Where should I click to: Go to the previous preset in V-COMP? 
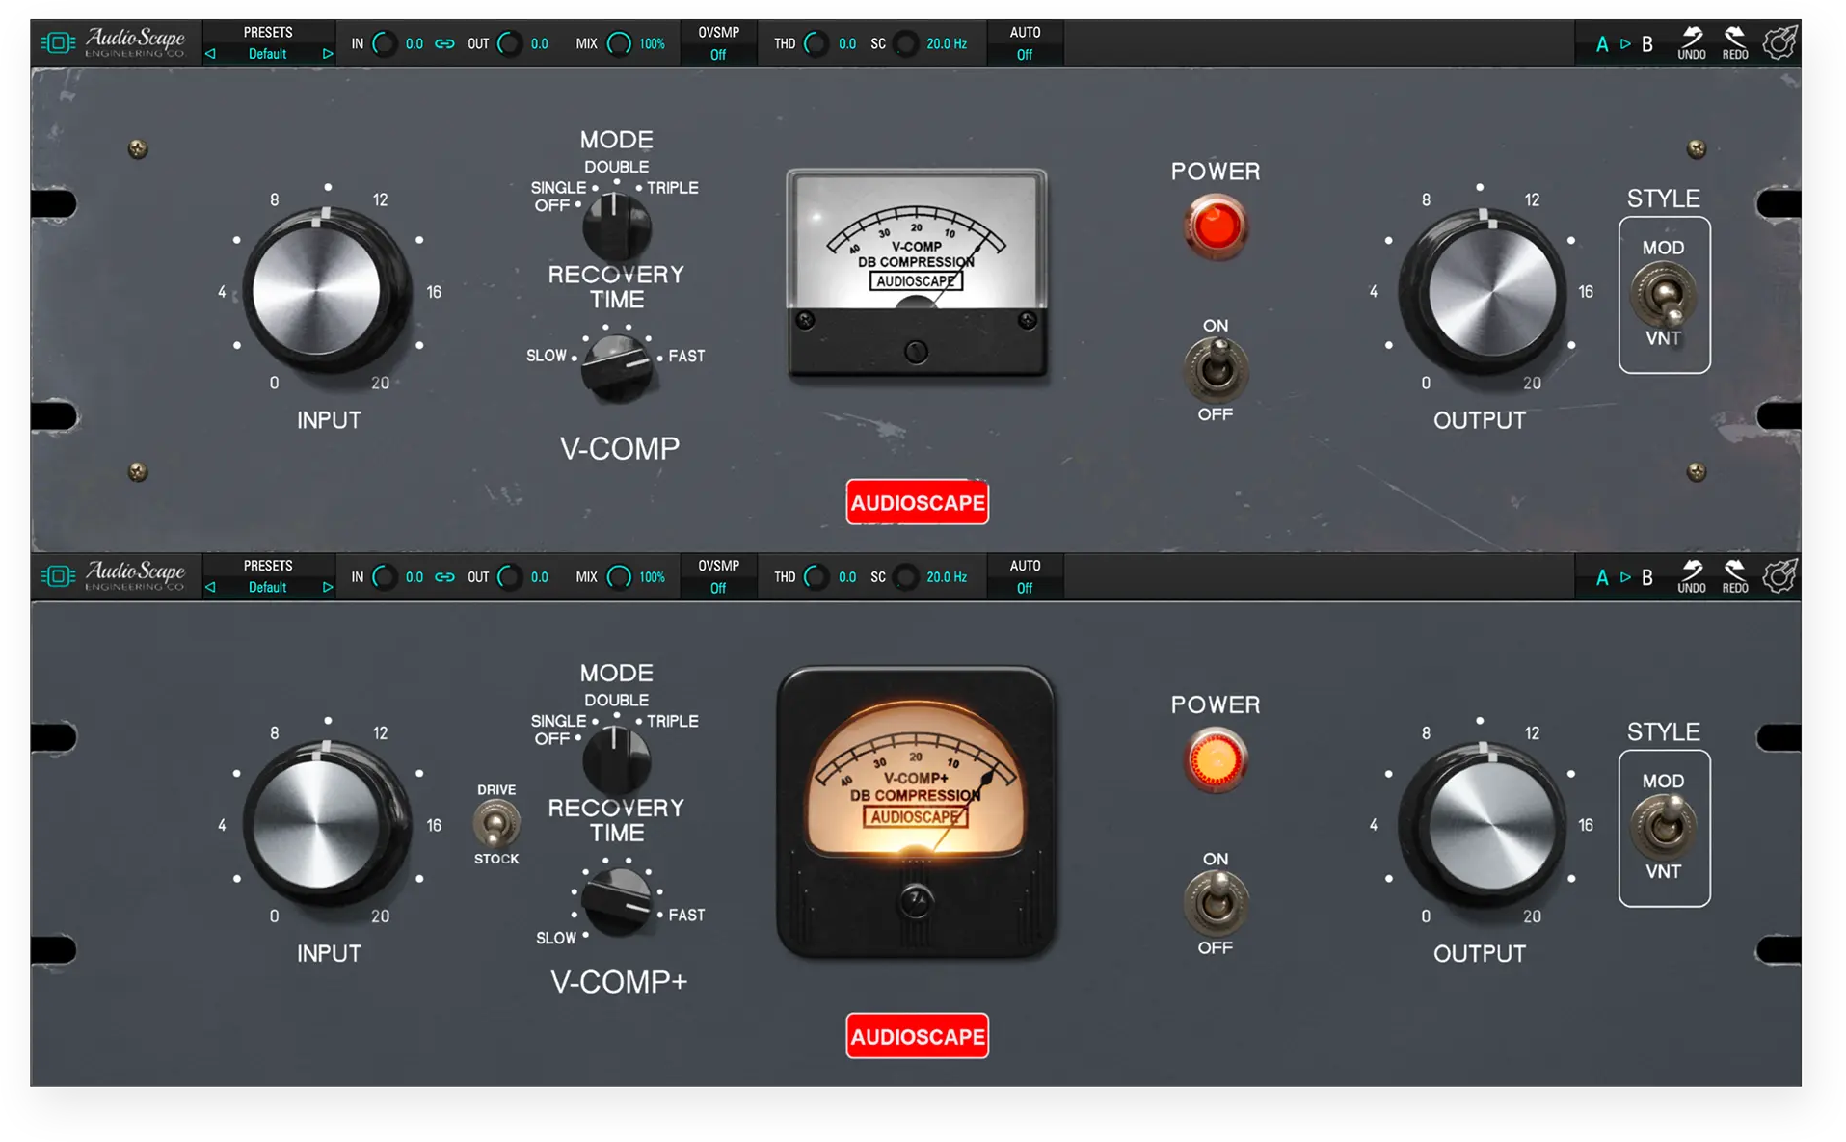pos(210,54)
